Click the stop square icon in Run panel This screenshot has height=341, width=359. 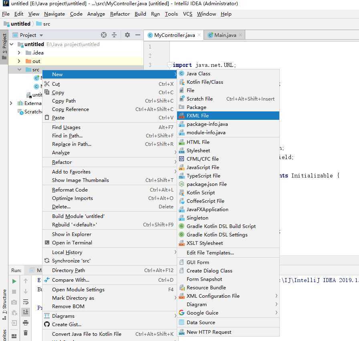(14, 292)
